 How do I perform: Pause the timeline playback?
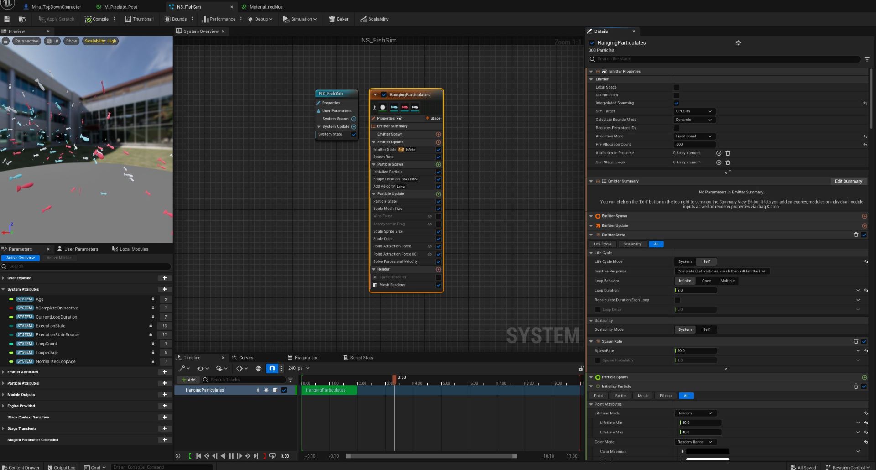coord(231,456)
